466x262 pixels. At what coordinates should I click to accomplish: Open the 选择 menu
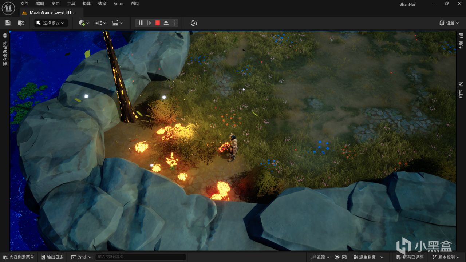[102, 4]
